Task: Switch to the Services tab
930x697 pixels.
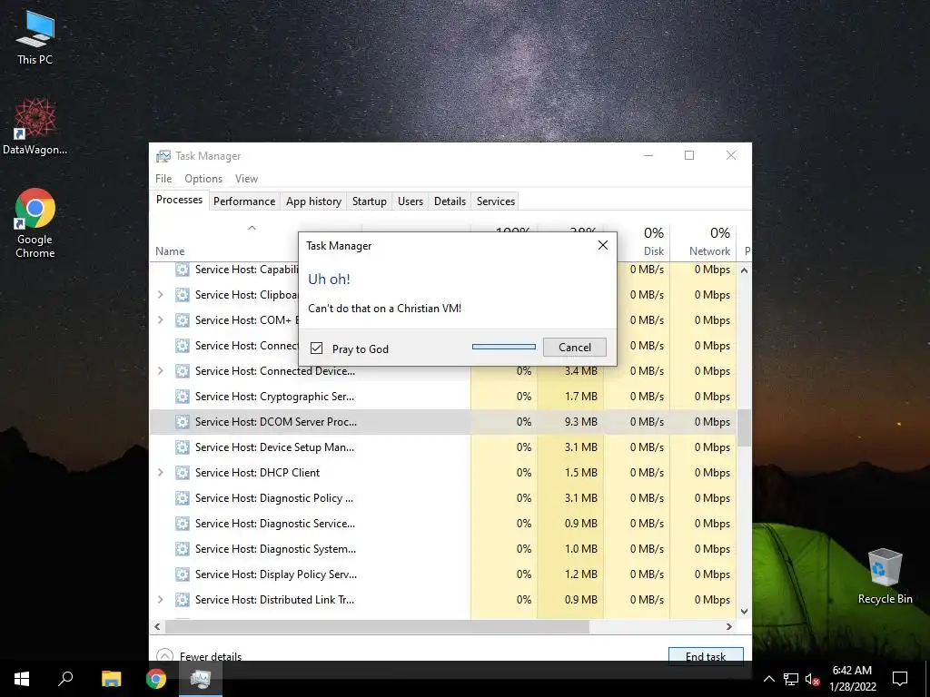Action: point(495,201)
